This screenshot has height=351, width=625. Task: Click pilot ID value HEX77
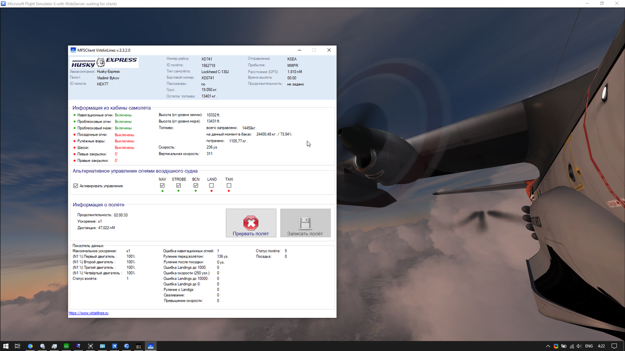point(103,84)
